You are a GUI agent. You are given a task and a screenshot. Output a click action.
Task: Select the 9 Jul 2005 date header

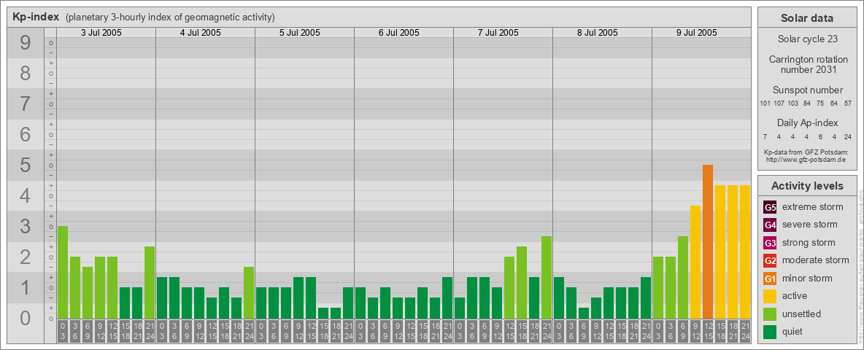tap(696, 33)
